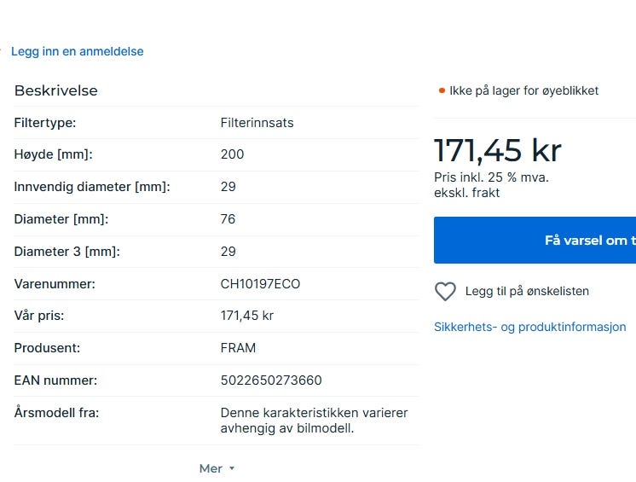Click the large 171,45 kr price
Image resolution: width=636 pixels, height=482 pixels.
tap(497, 151)
